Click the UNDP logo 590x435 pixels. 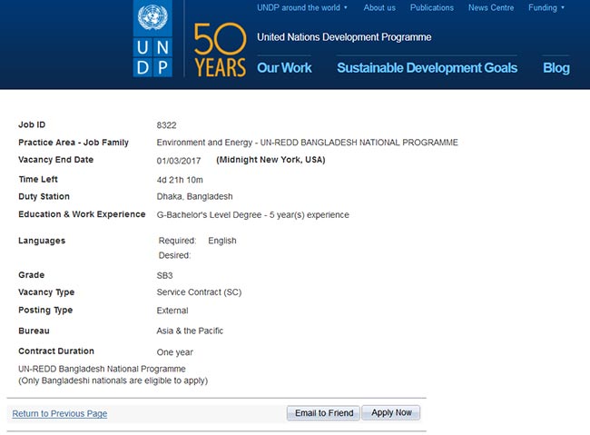pos(152,38)
